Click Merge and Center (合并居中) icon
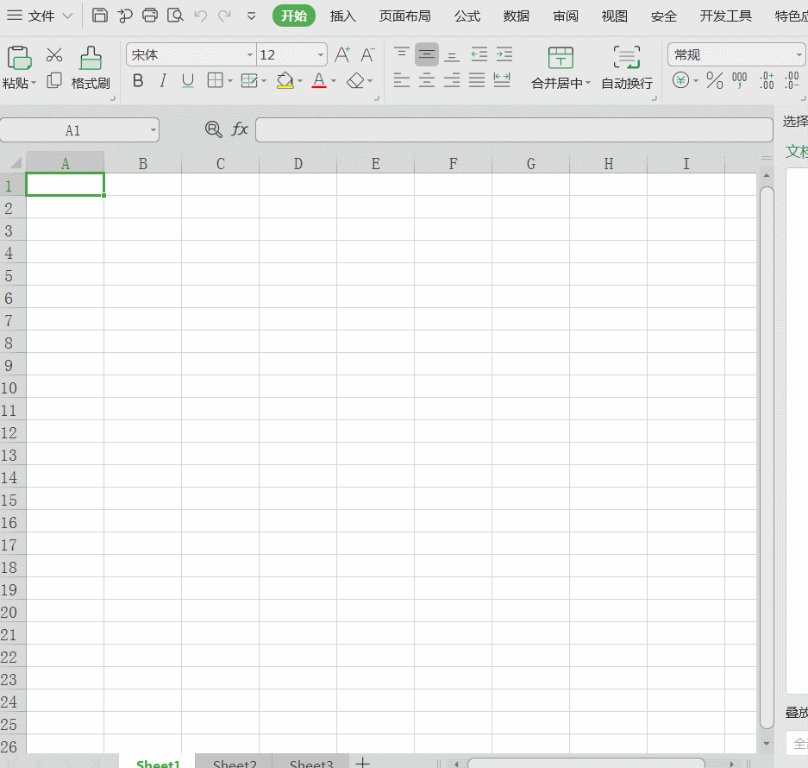 pos(561,58)
